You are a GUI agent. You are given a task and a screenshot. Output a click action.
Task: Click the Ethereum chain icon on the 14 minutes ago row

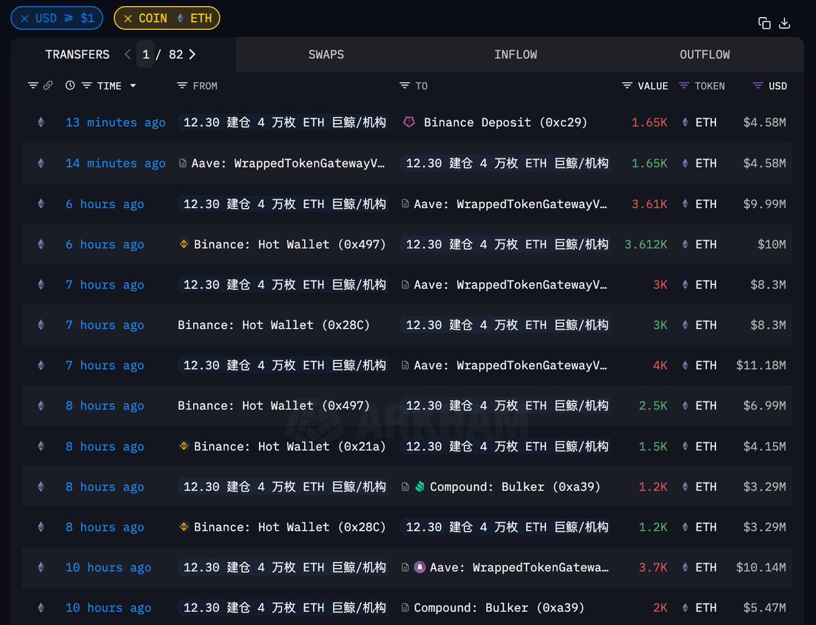(41, 163)
